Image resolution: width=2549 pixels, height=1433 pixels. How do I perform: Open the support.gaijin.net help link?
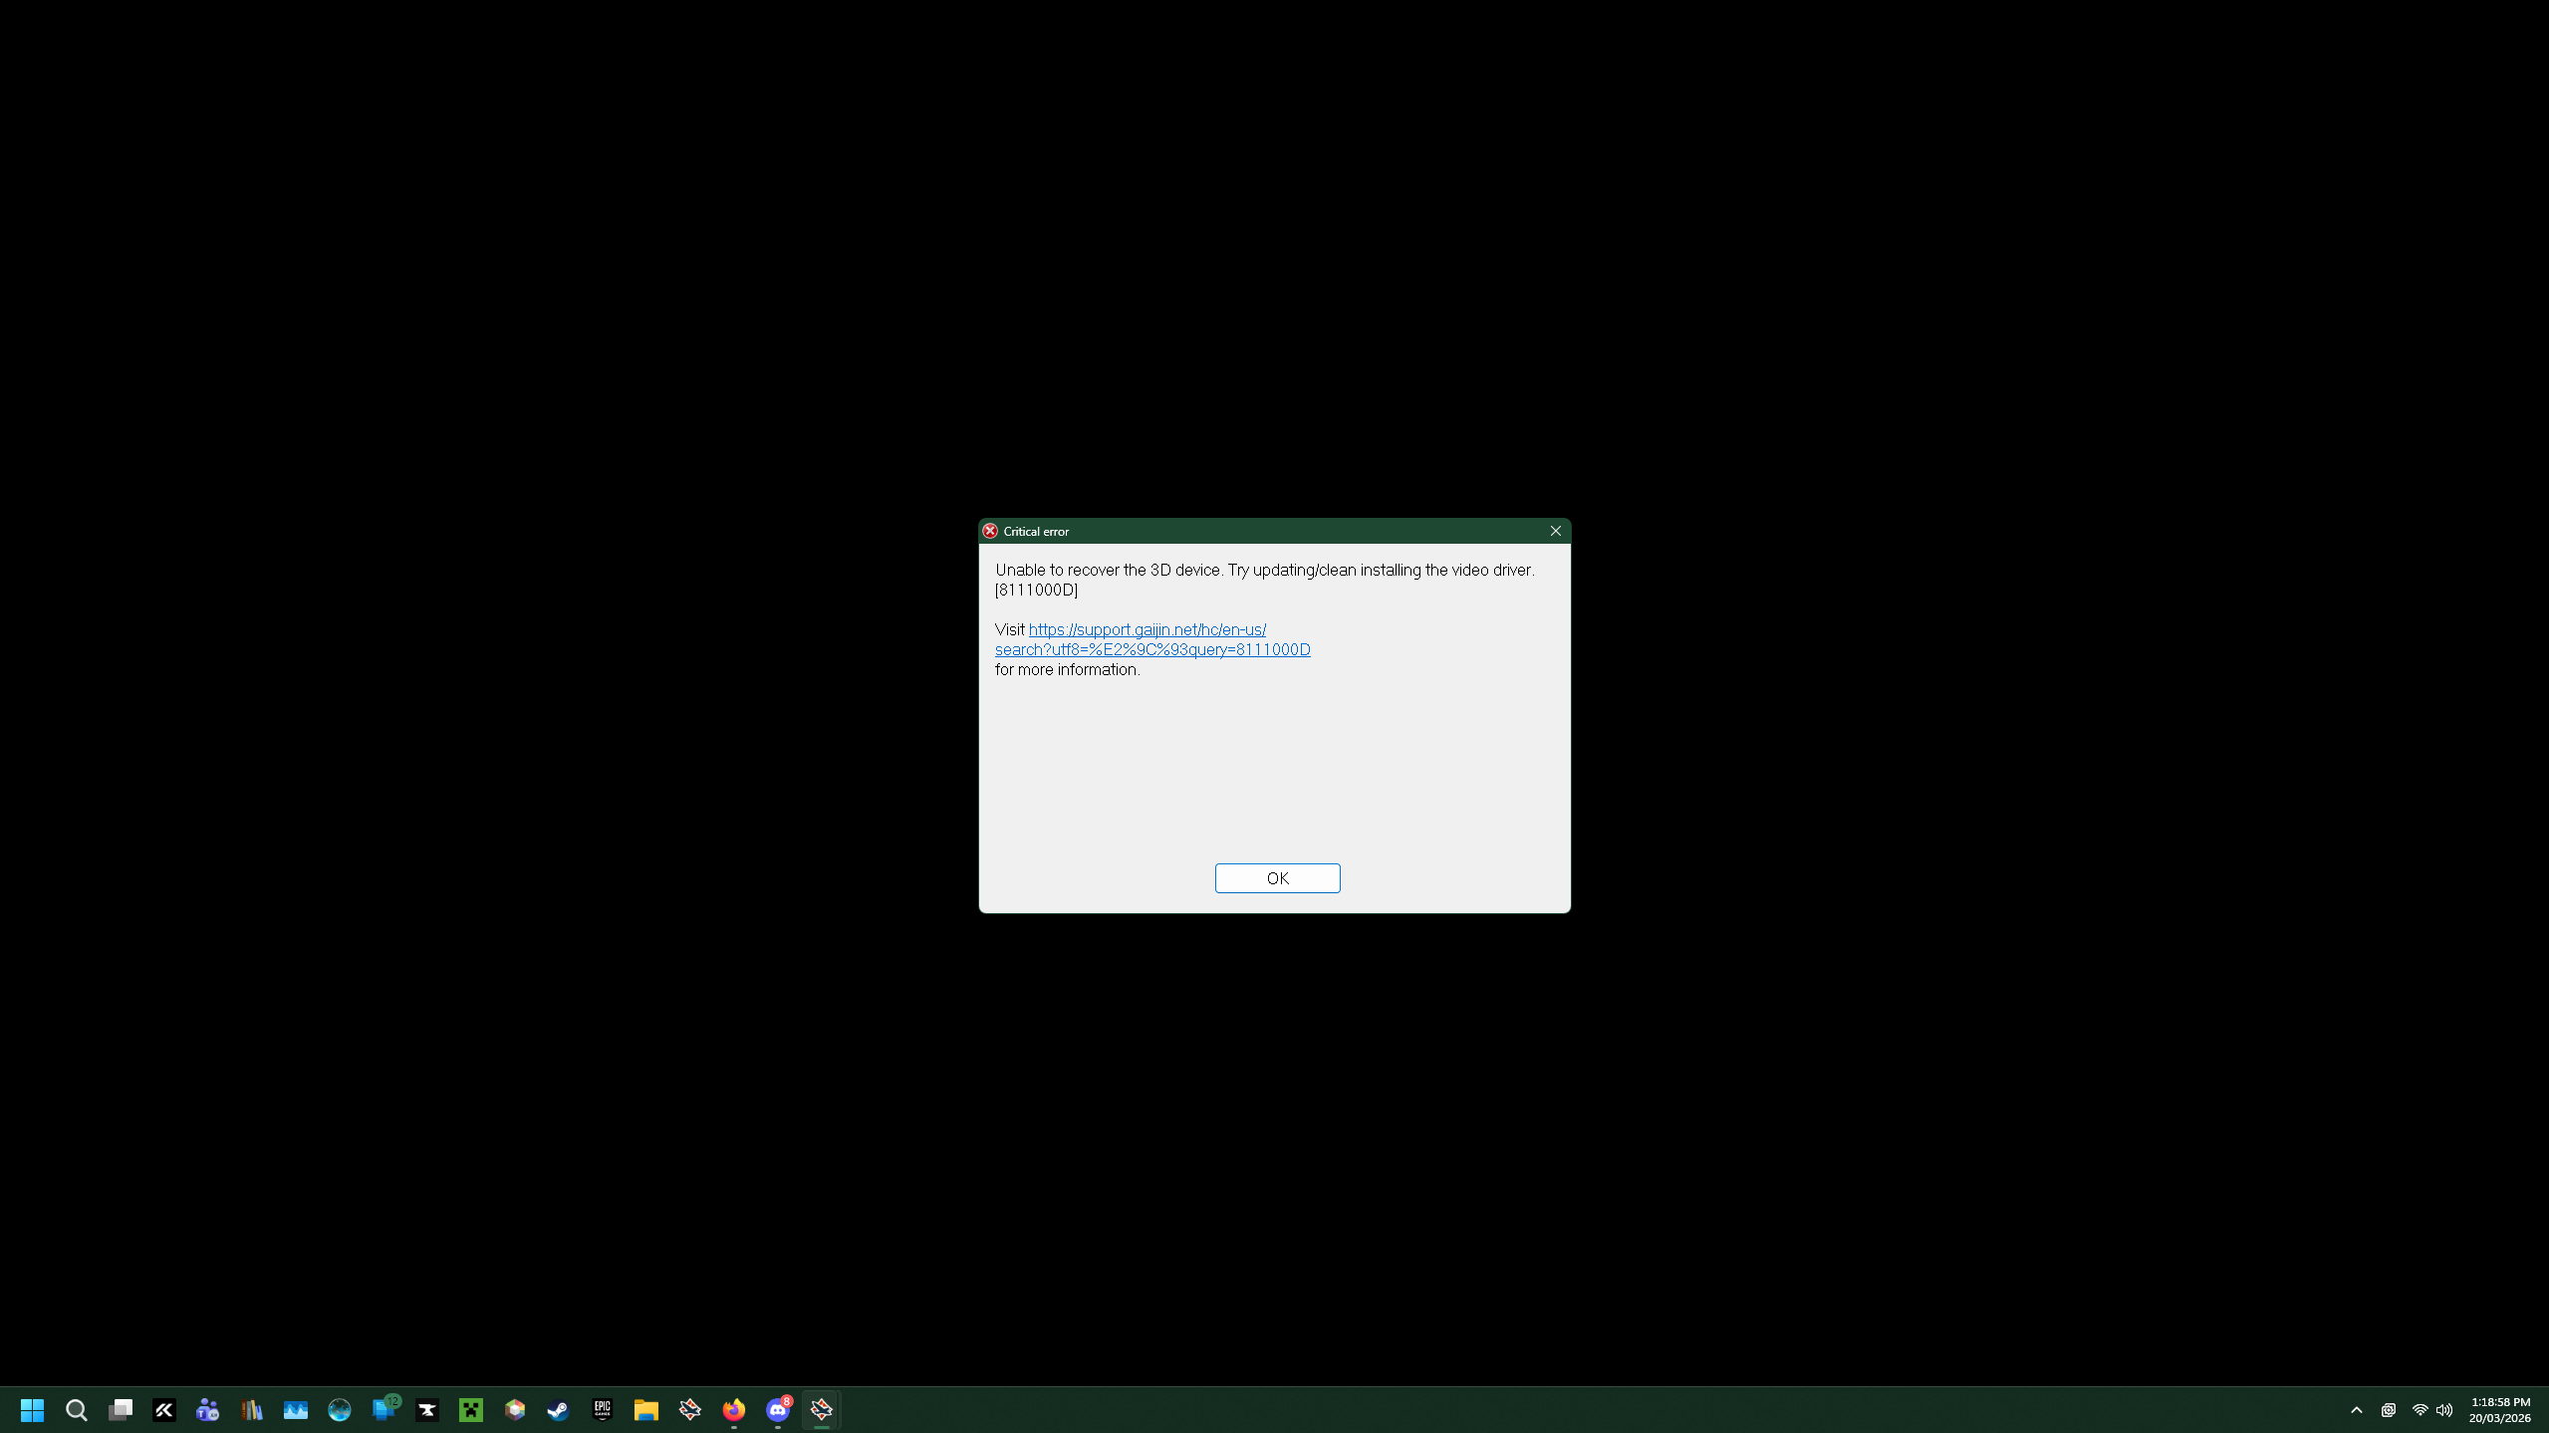click(x=1147, y=629)
